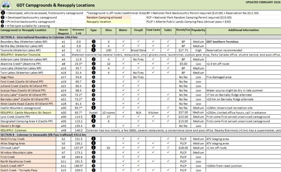Click the Type icon in the Haven's Bridge row
This screenshot has width=281, height=172.
[x=93, y=126]
